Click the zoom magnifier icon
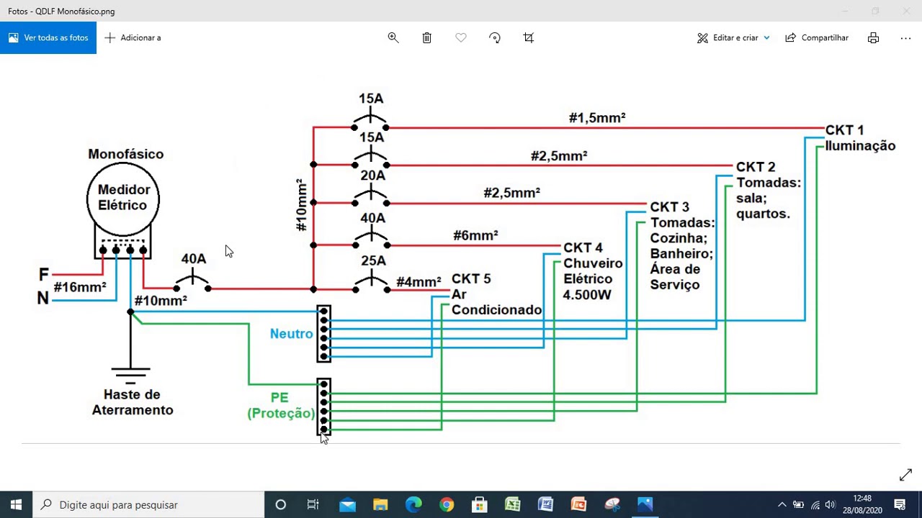This screenshot has width=922, height=518. pos(393,37)
